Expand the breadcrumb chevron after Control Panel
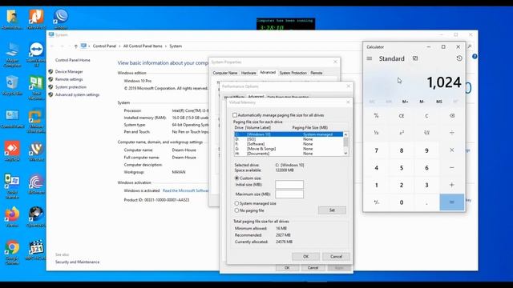 point(119,46)
